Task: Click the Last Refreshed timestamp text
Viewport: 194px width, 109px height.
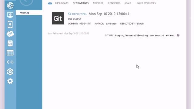Action: (69, 34)
